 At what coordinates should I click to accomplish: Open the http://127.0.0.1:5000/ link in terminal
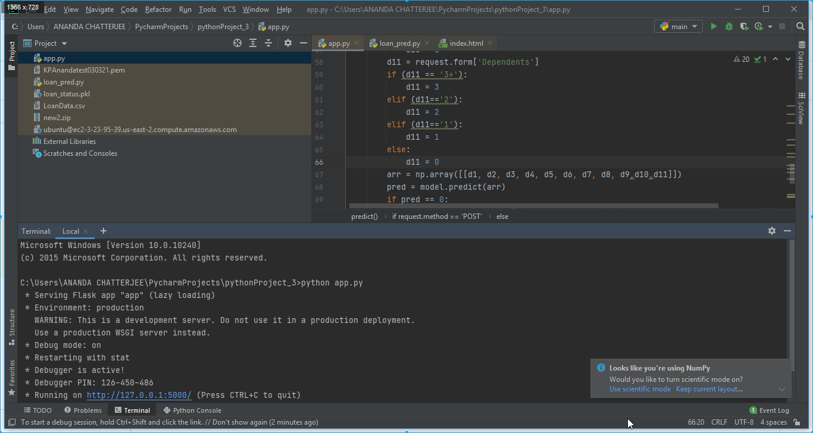pos(139,396)
